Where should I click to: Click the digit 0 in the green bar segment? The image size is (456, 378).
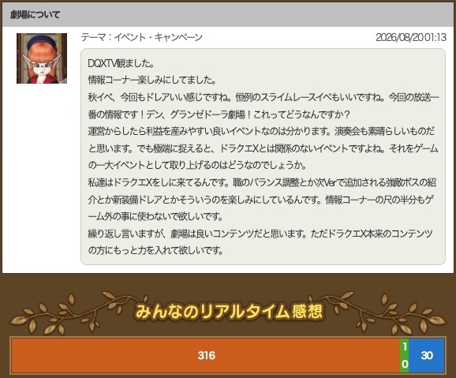(405, 364)
